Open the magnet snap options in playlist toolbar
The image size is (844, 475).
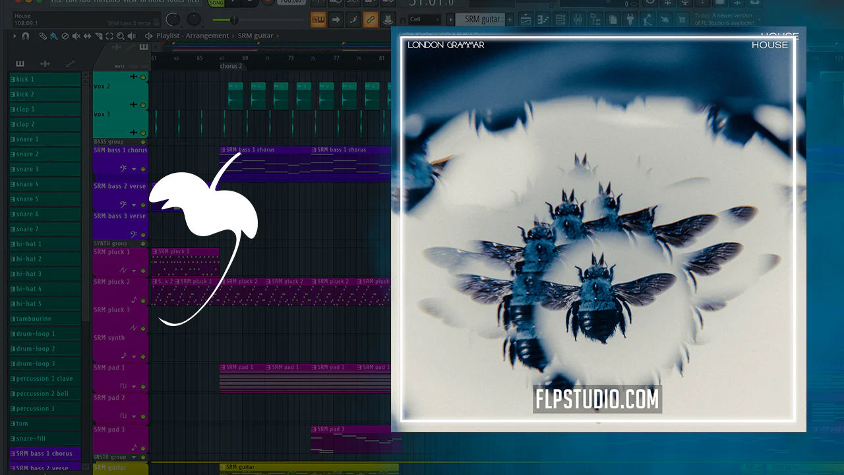coord(25,36)
